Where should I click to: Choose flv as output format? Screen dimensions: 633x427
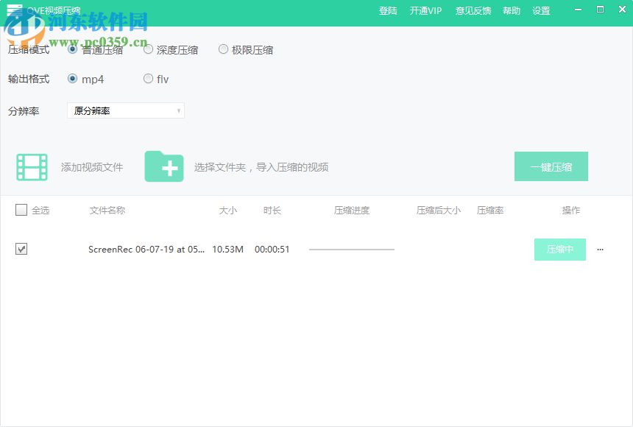tap(148, 79)
